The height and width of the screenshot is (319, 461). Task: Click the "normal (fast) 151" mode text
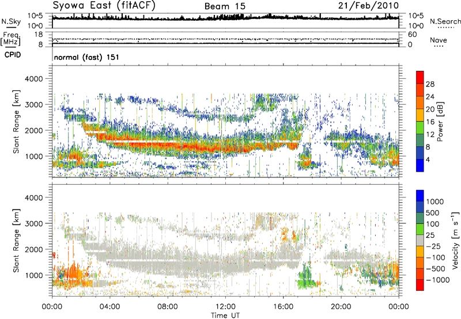click(87, 57)
